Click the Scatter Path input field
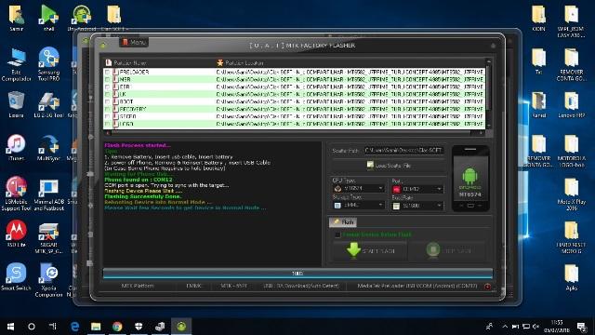This screenshot has width=595, height=335. 403,151
